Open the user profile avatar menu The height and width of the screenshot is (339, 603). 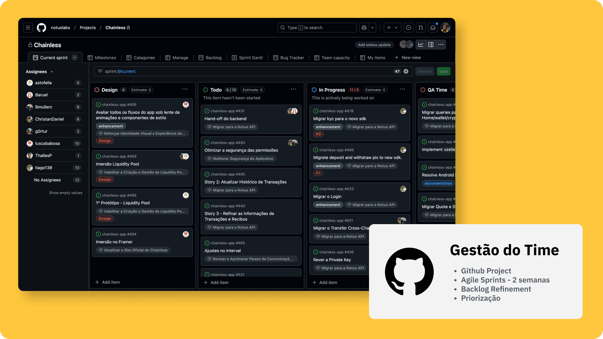445,28
